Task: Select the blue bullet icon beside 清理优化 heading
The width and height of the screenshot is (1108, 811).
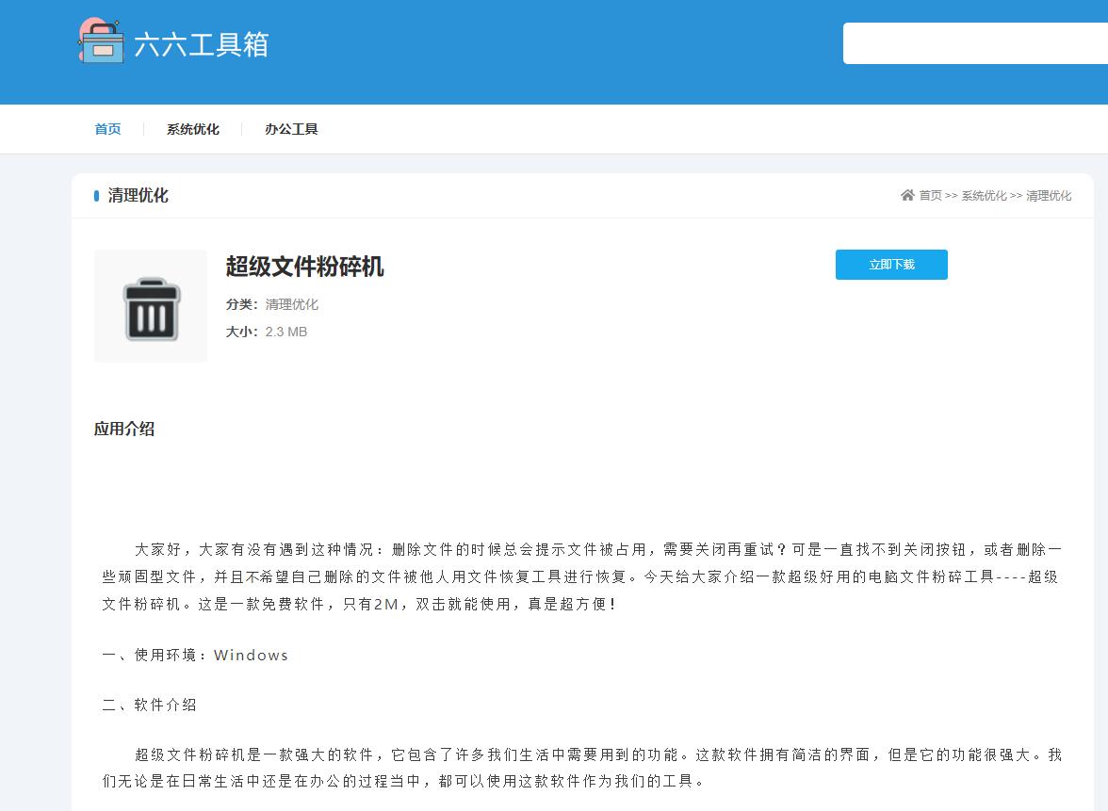Action: pos(97,195)
